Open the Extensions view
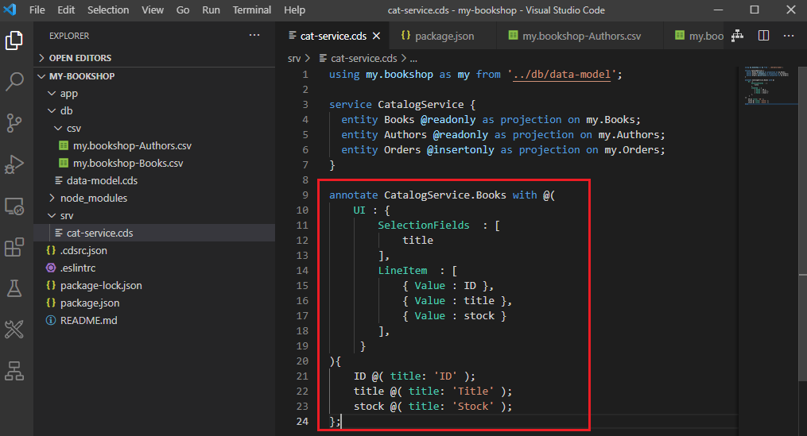The height and width of the screenshot is (436, 807). pyautogui.click(x=15, y=247)
